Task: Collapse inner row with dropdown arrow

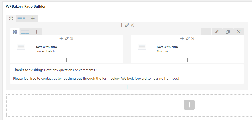Action: coord(206,32)
